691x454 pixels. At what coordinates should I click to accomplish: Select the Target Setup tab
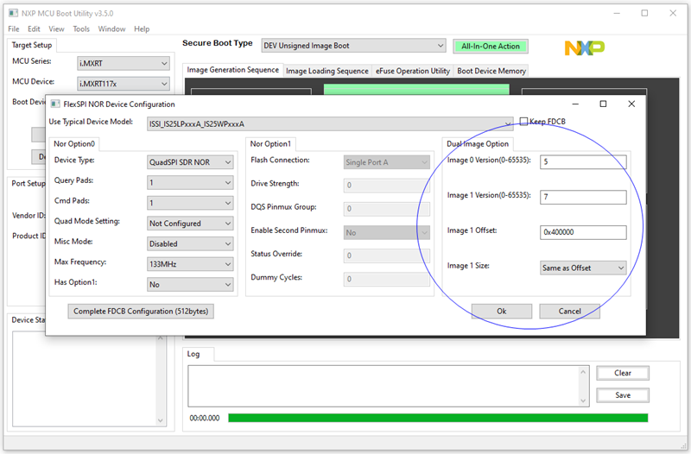click(x=32, y=45)
